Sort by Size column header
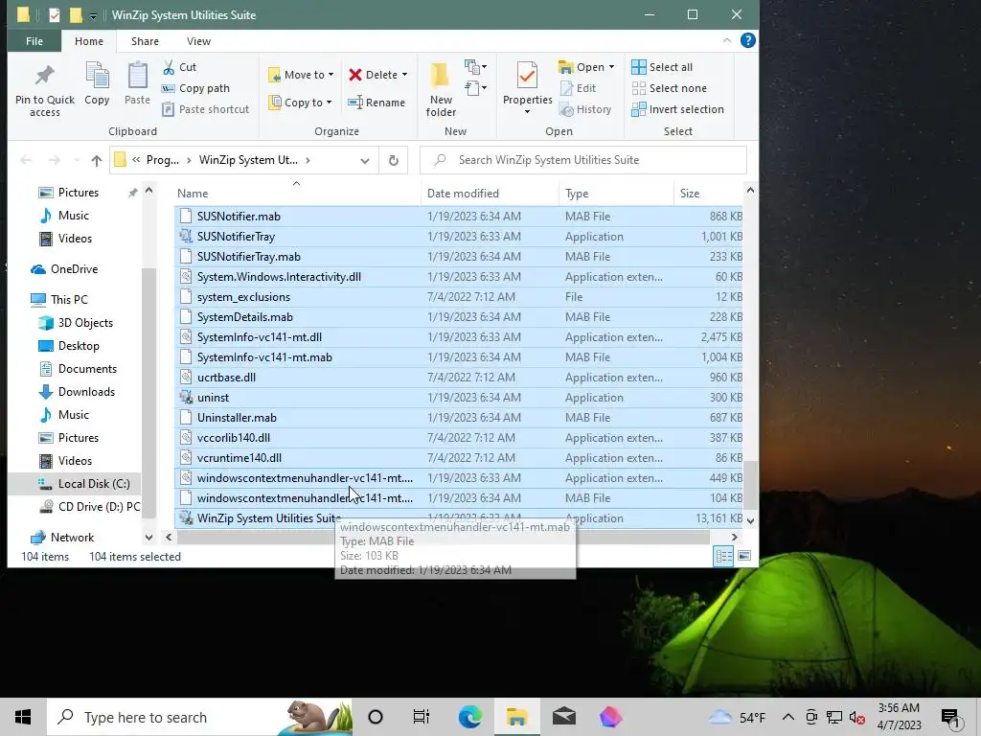981x736 pixels. coord(709,194)
